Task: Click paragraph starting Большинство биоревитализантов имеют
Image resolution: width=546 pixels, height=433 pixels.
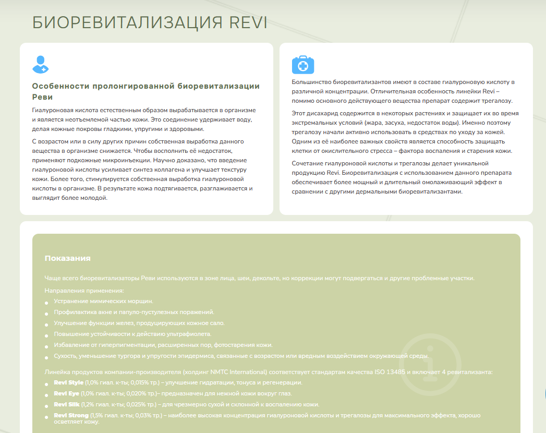Action: tap(403, 91)
